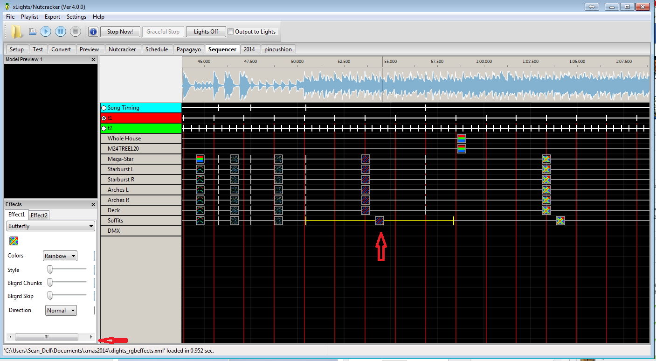Switch to the Setup tab

pyautogui.click(x=16, y=49)
